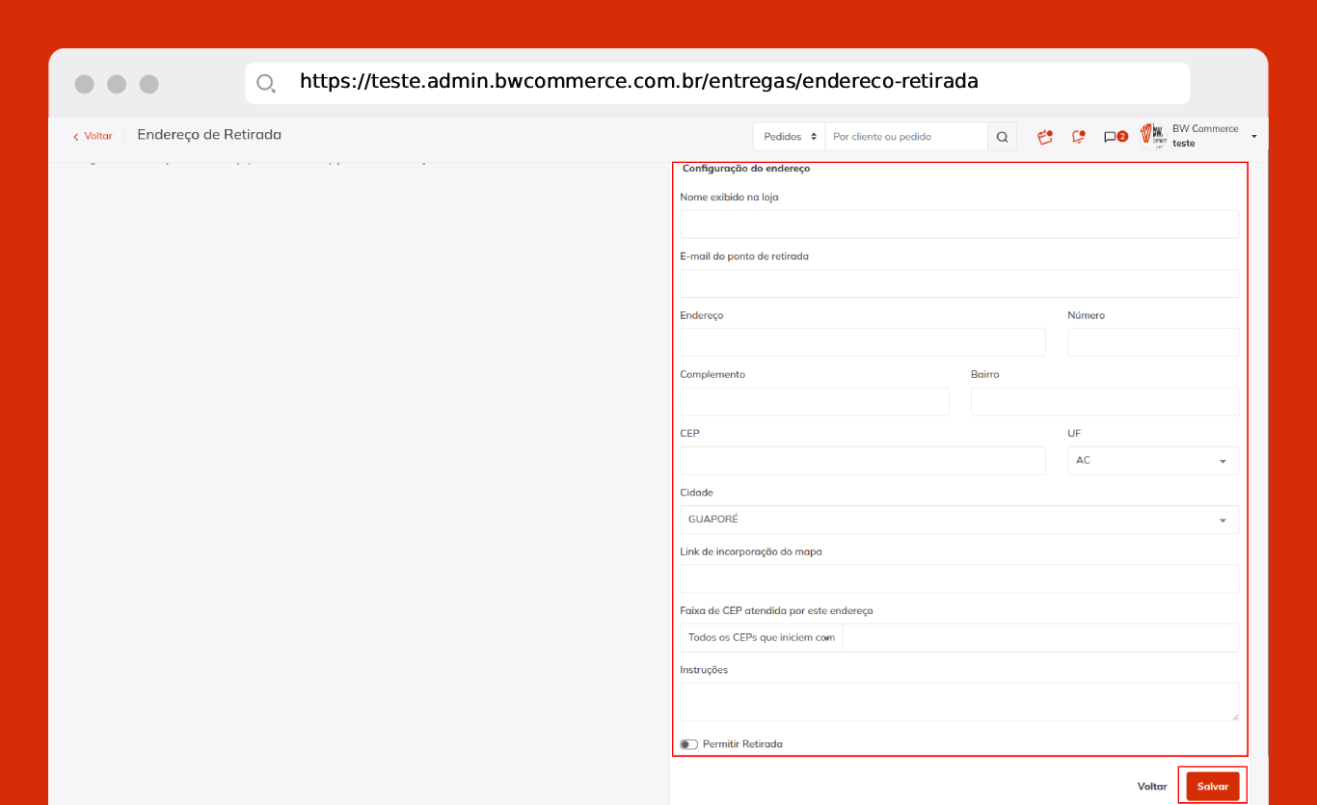Click the Salvar button
1317x805 pixels.
pyautogui.click(x=1212, y=787)
